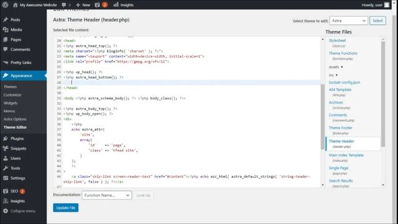Screen dimensions: 398x224
Task: Open Widgets submenu item
Action: click(x=11, y=103)
